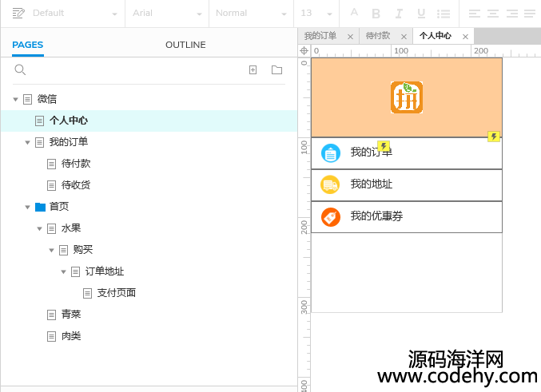Screen dimensions: 541x392
Task: Collapse the 购买 tree node
Action: [x=51, y=251]
